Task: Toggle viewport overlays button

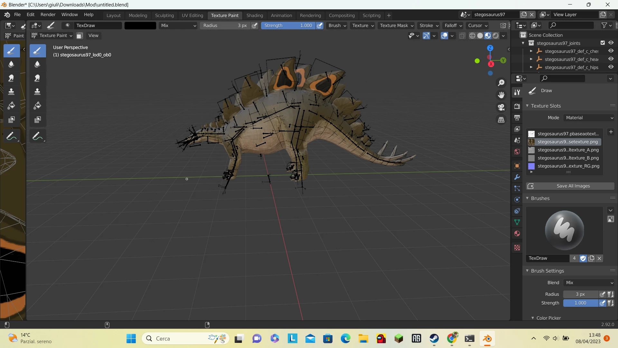Action: point(444,36)
